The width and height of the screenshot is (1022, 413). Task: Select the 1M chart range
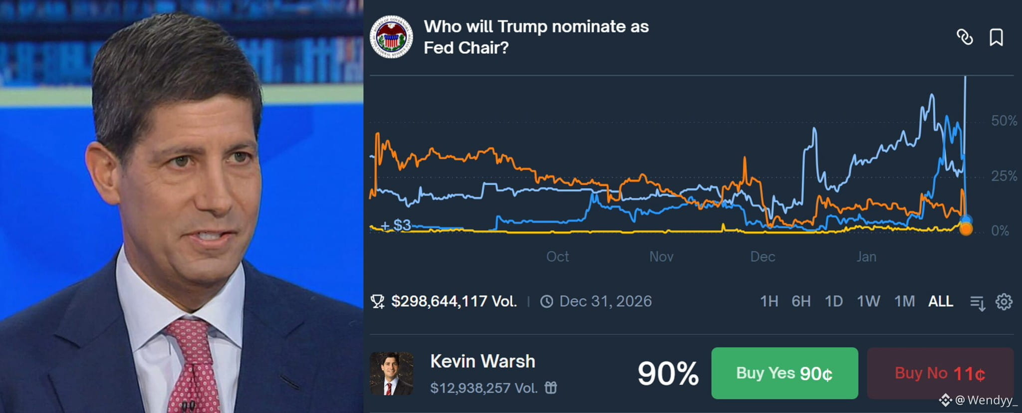click(904, 301)
